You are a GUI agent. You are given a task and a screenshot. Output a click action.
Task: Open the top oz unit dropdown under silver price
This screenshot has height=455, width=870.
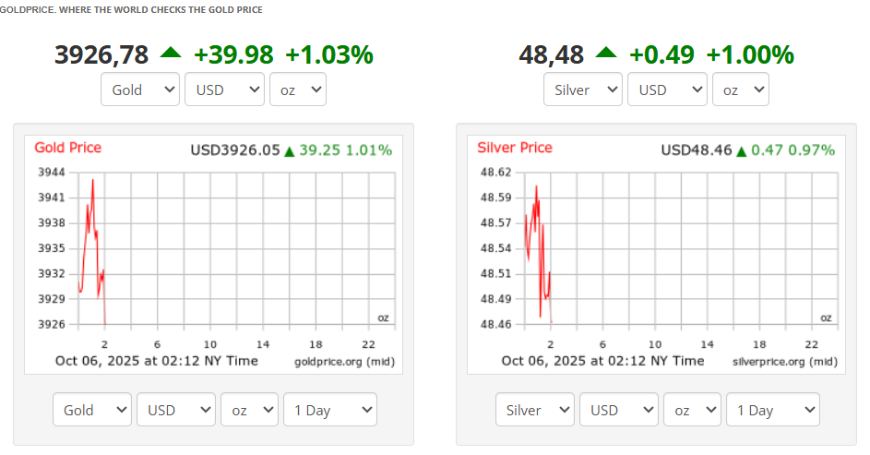point(741,90)
